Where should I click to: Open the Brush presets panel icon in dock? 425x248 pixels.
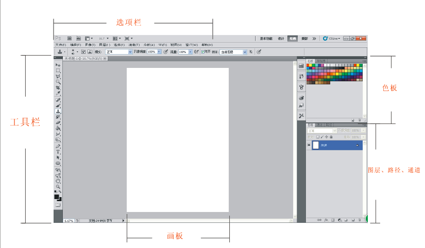pos(301,76)
